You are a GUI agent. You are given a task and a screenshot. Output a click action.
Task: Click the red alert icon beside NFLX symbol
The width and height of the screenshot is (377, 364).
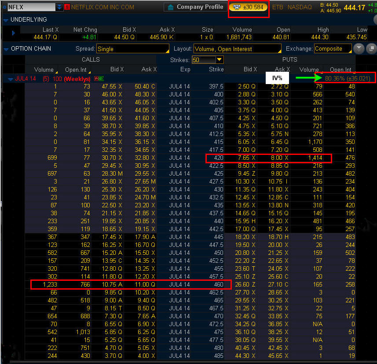67,7
